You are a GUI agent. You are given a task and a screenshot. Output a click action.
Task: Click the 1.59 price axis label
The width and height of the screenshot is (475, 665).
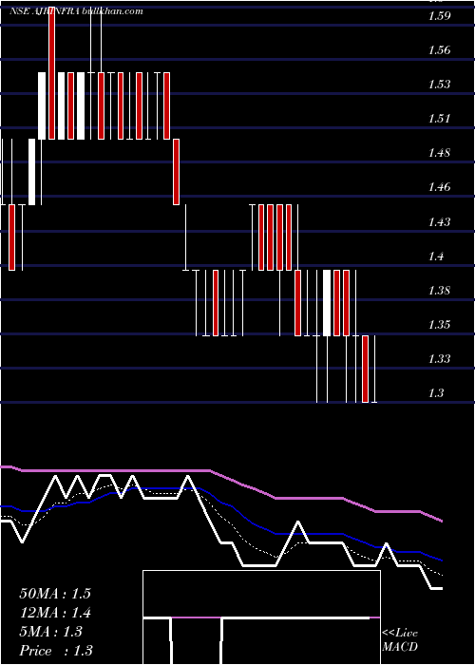pyautogui.click(x=439, y=16)
